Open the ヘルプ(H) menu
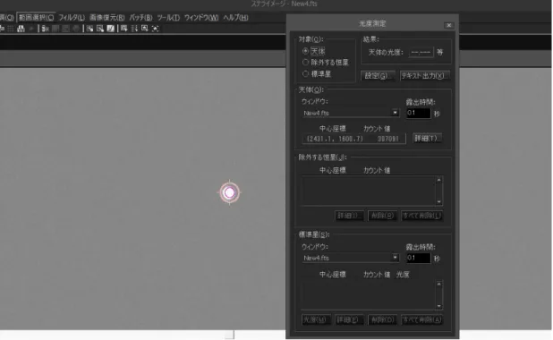553x340 pixels. pyautogui.click(x=235, y=17)
